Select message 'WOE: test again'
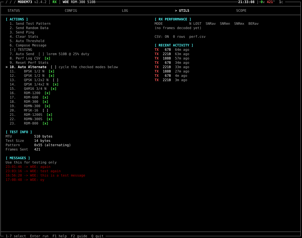This screenshot has height=238, width=302. pos(33,171)
